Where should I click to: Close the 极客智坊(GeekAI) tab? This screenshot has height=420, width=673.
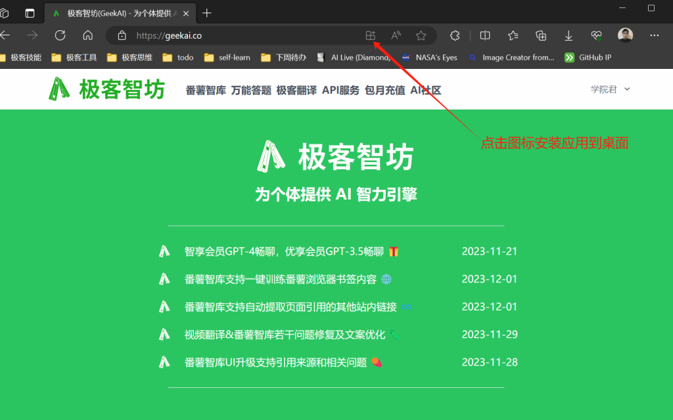pyautogui.click(x=186, y=14)
